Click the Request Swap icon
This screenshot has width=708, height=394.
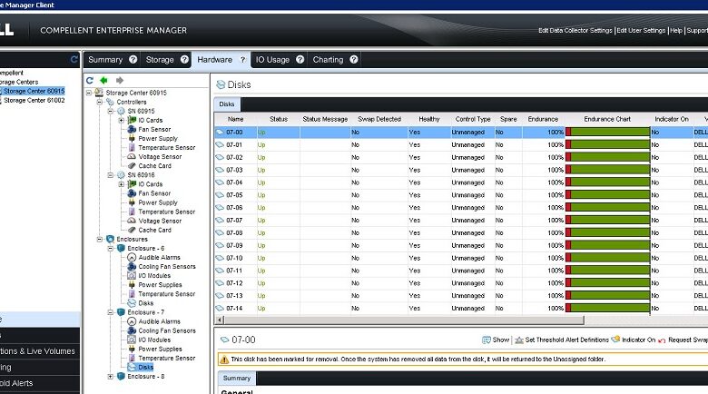pos(662,340)
